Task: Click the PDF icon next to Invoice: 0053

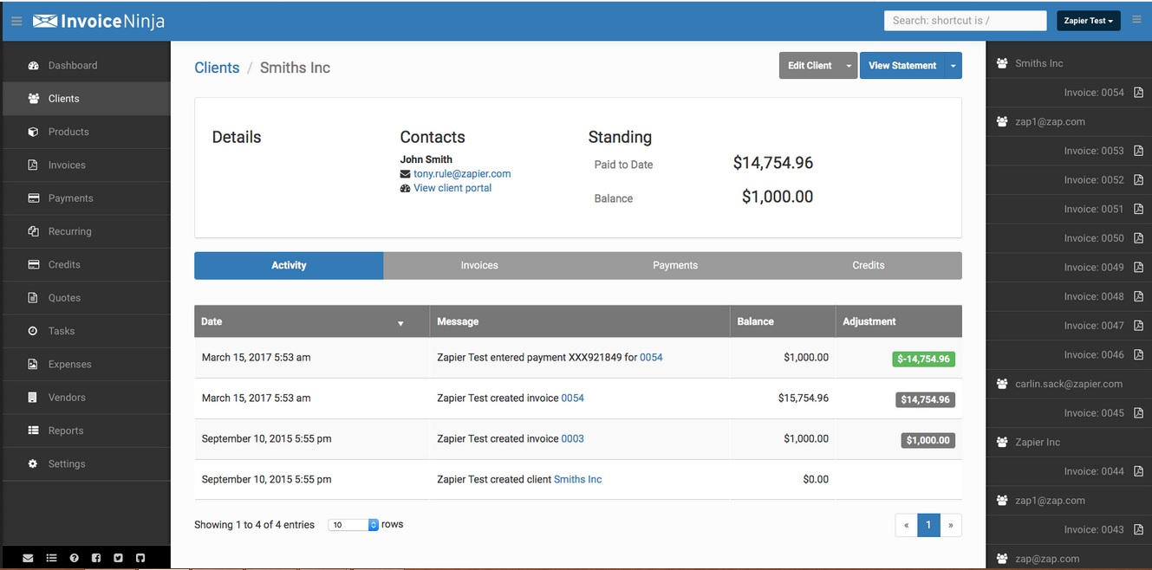Action: coord(1139,151)
